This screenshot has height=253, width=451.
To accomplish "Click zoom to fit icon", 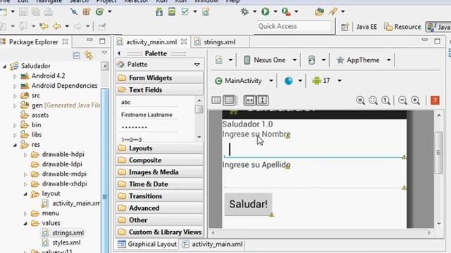I will point(373,100).
